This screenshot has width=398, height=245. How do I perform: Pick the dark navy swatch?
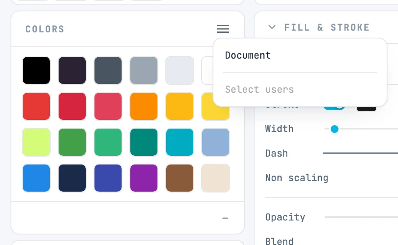[x=72, y=178]
